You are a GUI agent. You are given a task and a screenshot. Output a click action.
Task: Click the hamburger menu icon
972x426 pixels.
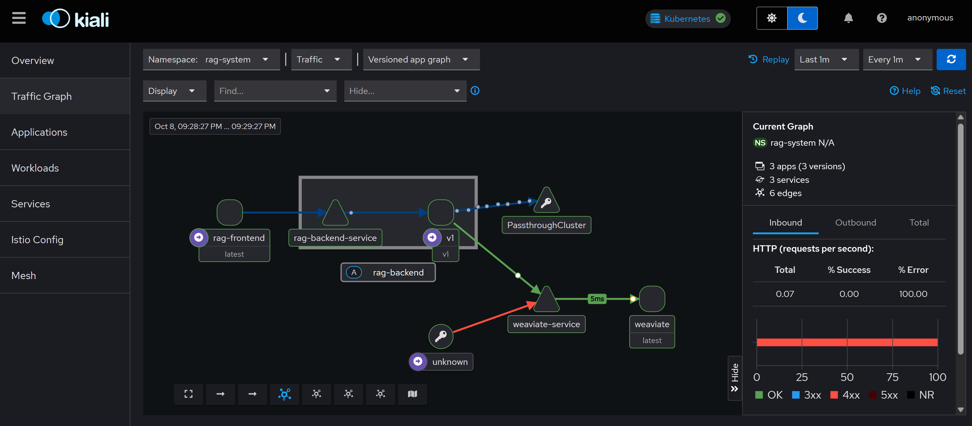point(19,18)
